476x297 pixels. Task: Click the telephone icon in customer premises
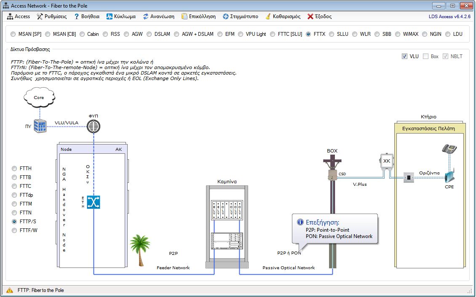[x=449, y=149]
